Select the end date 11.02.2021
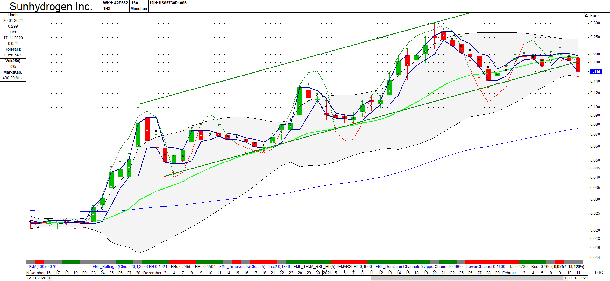Image resolution: width=610 pixels, height=281 pixels. click(x=578, y=278)
